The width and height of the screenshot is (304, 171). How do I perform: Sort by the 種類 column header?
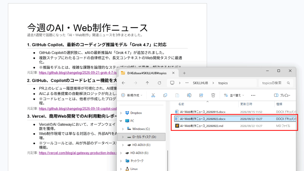(x=279, y=104)
